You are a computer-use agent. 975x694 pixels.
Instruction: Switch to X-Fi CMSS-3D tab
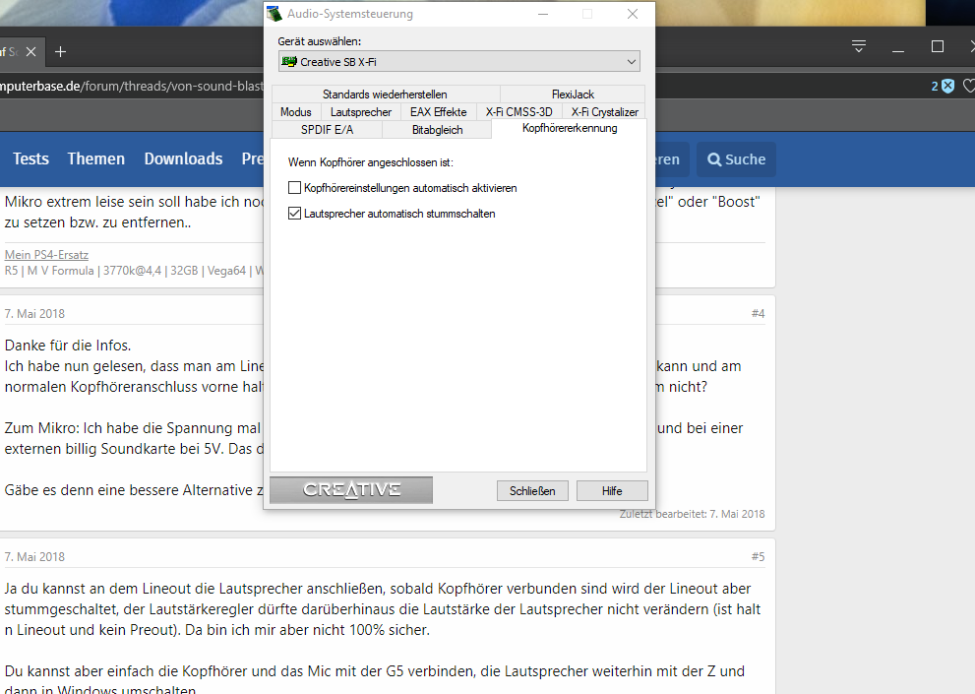[x=519, y=112]
